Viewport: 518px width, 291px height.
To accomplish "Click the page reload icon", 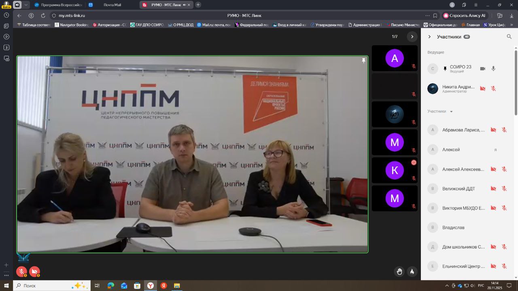I will click(43, 16).
